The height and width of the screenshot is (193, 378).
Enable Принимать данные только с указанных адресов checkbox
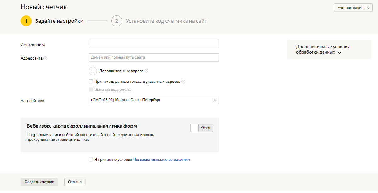(x=91, y=82)
